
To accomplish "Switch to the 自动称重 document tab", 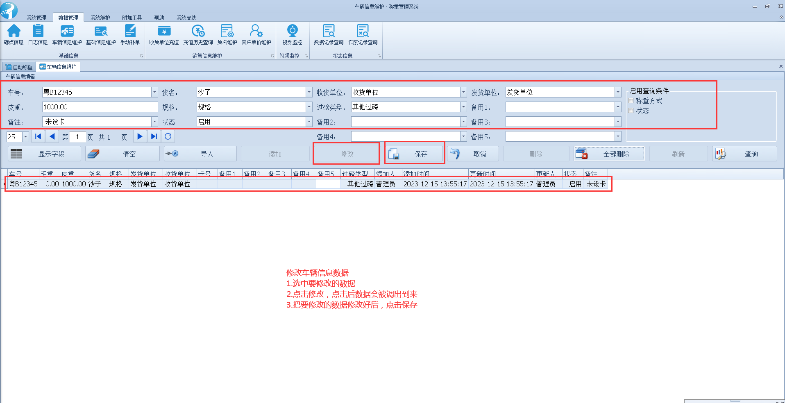I will [x=19, y=67].
